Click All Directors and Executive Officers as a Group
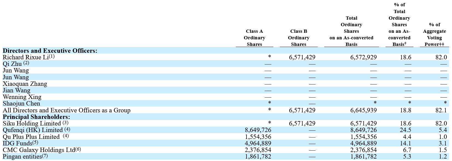 66,110
